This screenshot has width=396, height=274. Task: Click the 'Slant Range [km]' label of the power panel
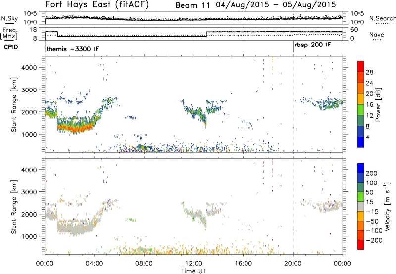click(14, 104)
